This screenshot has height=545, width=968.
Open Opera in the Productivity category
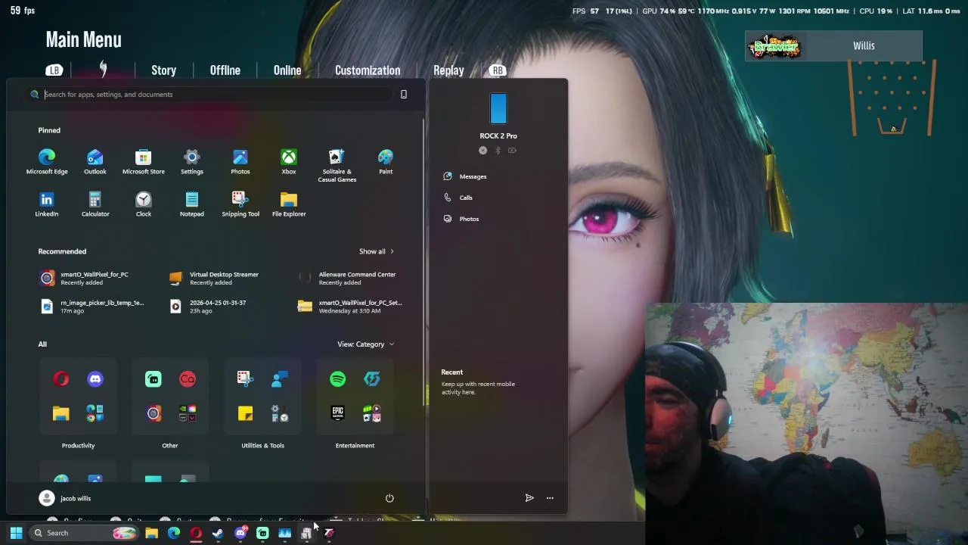(61, 379)
